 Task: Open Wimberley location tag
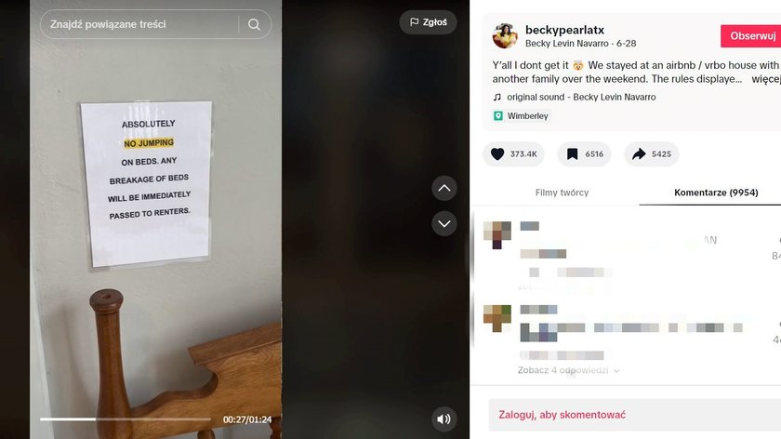(522, 116)
